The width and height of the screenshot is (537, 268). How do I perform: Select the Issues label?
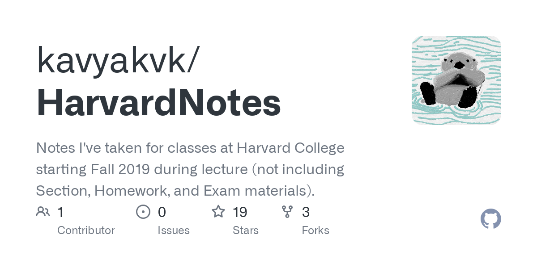coord(174,230)
